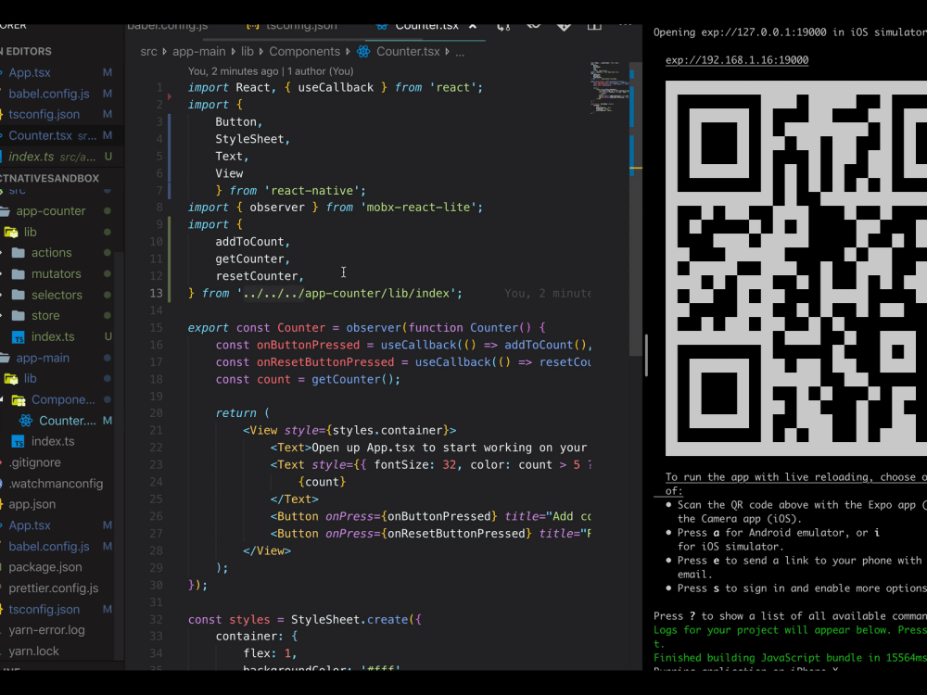Open the .gitignore file

[35, 462]
